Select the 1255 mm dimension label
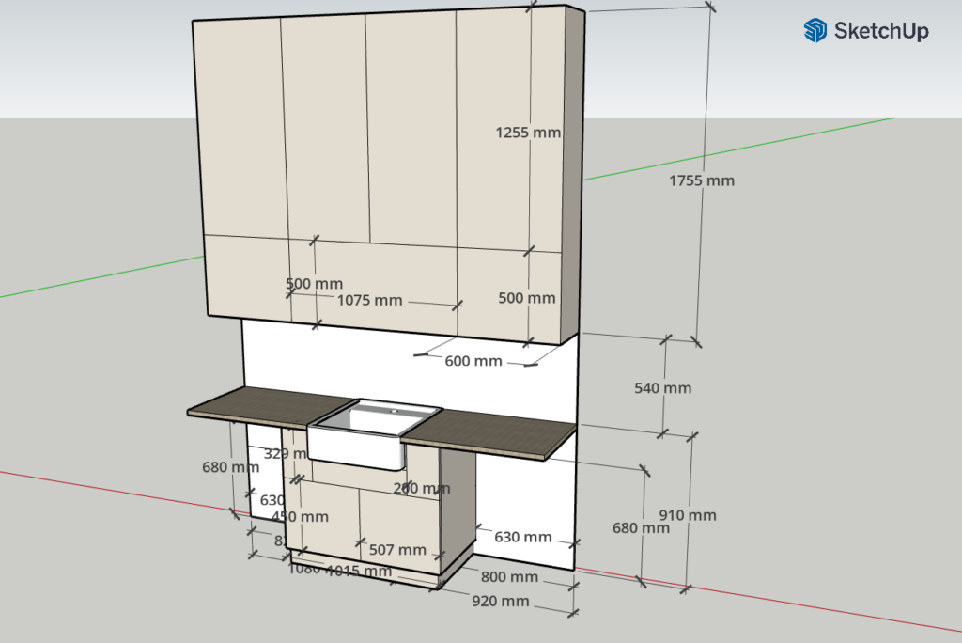 528,133
